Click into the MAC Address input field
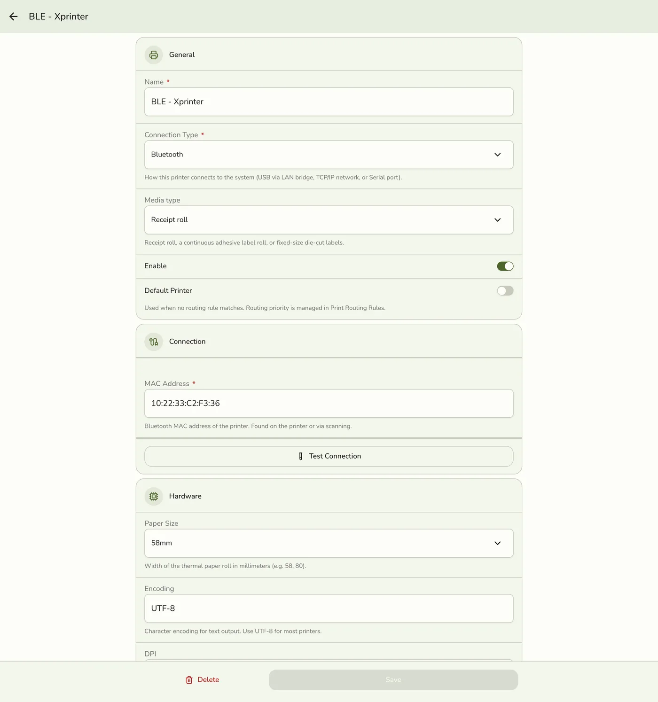Image resolution: width=658 pixels, height=702 pixels. click(329, 404)
